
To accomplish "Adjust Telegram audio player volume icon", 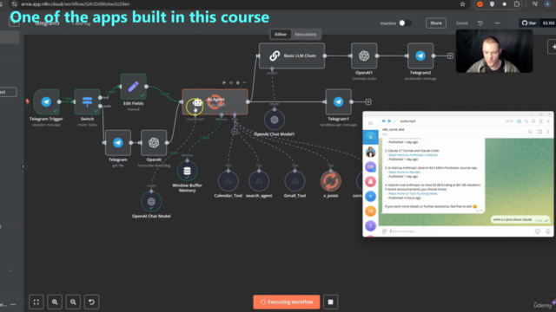I will click(x=519, y=121).
